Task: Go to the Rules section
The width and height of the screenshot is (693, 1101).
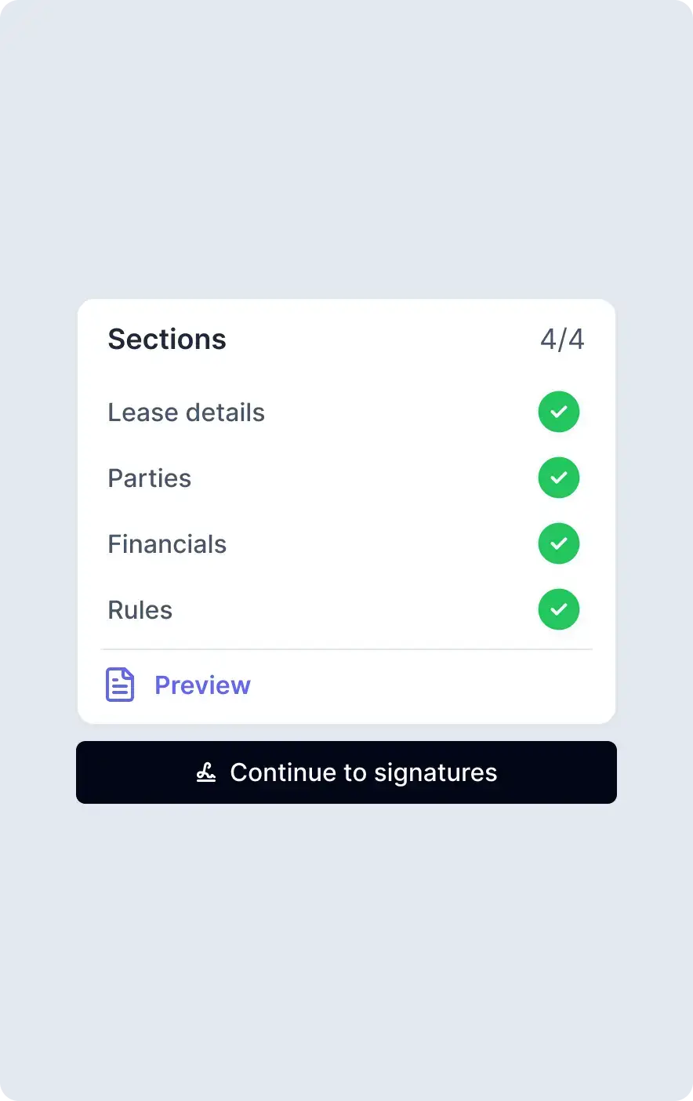Action: pos(140,610)
